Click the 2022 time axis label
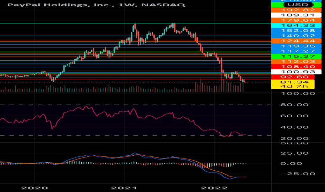 coord(214,188)
